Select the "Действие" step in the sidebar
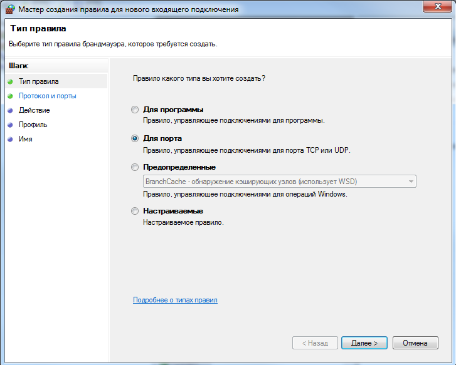 34,110
